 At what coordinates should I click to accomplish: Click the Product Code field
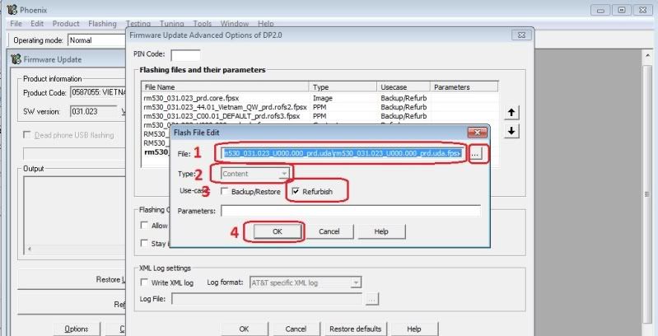tap(98, 92)
